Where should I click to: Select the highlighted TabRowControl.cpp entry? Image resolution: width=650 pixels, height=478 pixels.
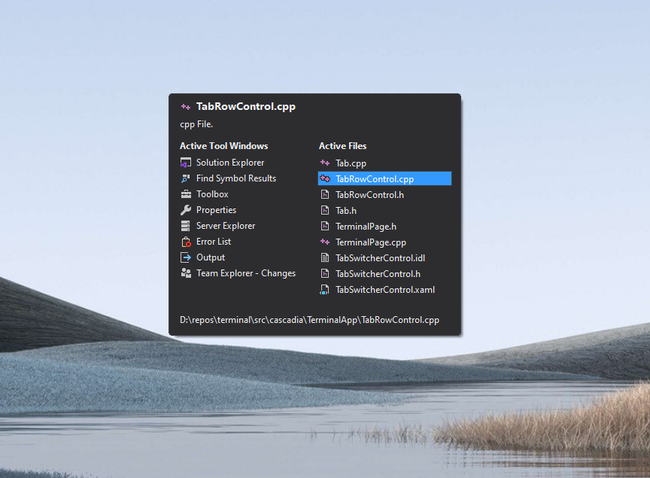(375, 178)
